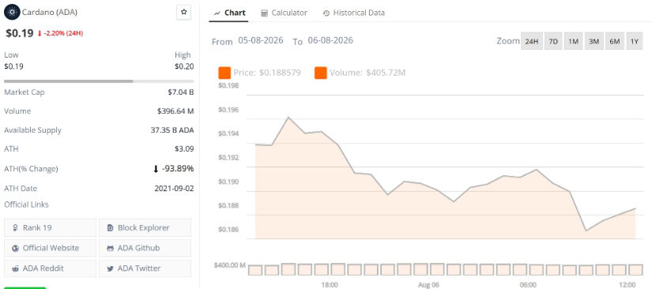Screen dimensions: 652x289
Task: Open the ADA Reddit link
Action: (50, 268)
